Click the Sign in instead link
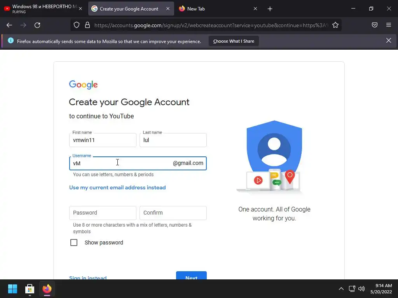This screenshot has width=398, height=298. [88, 278]
